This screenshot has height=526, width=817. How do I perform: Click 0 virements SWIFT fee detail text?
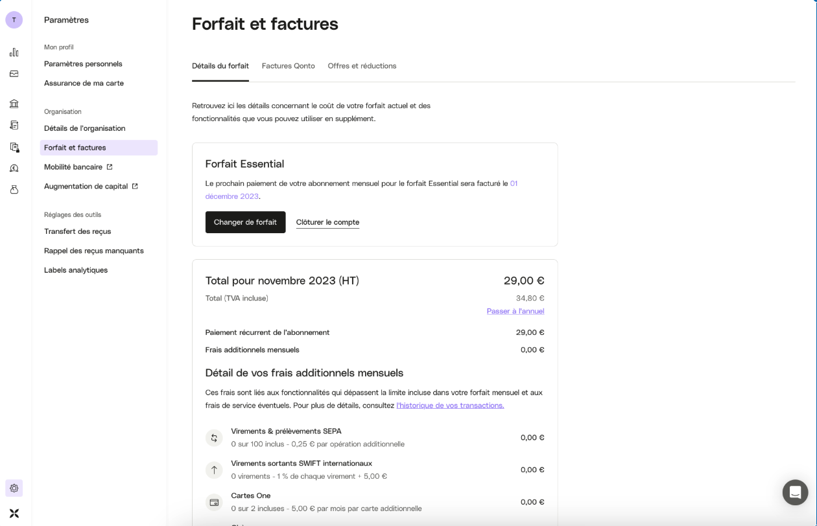click(x=309, y=476)
